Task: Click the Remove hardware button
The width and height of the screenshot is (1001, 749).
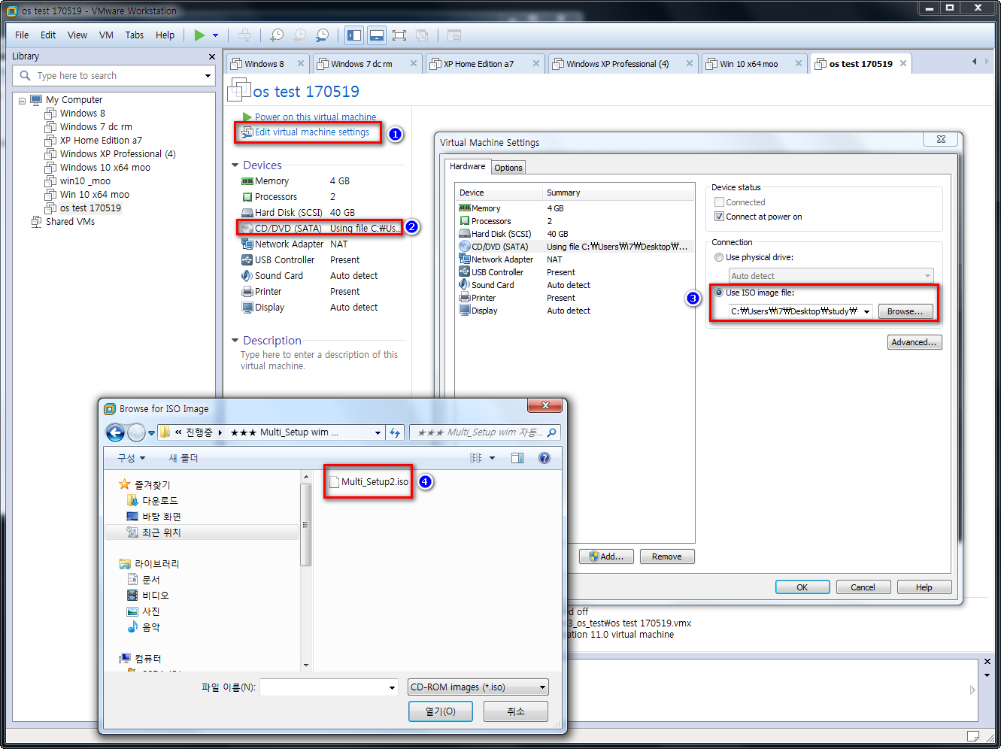Action: click(x=667, y=556)
